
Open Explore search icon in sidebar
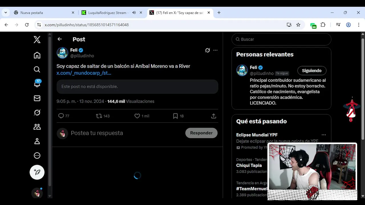click(x=37, y=69)
